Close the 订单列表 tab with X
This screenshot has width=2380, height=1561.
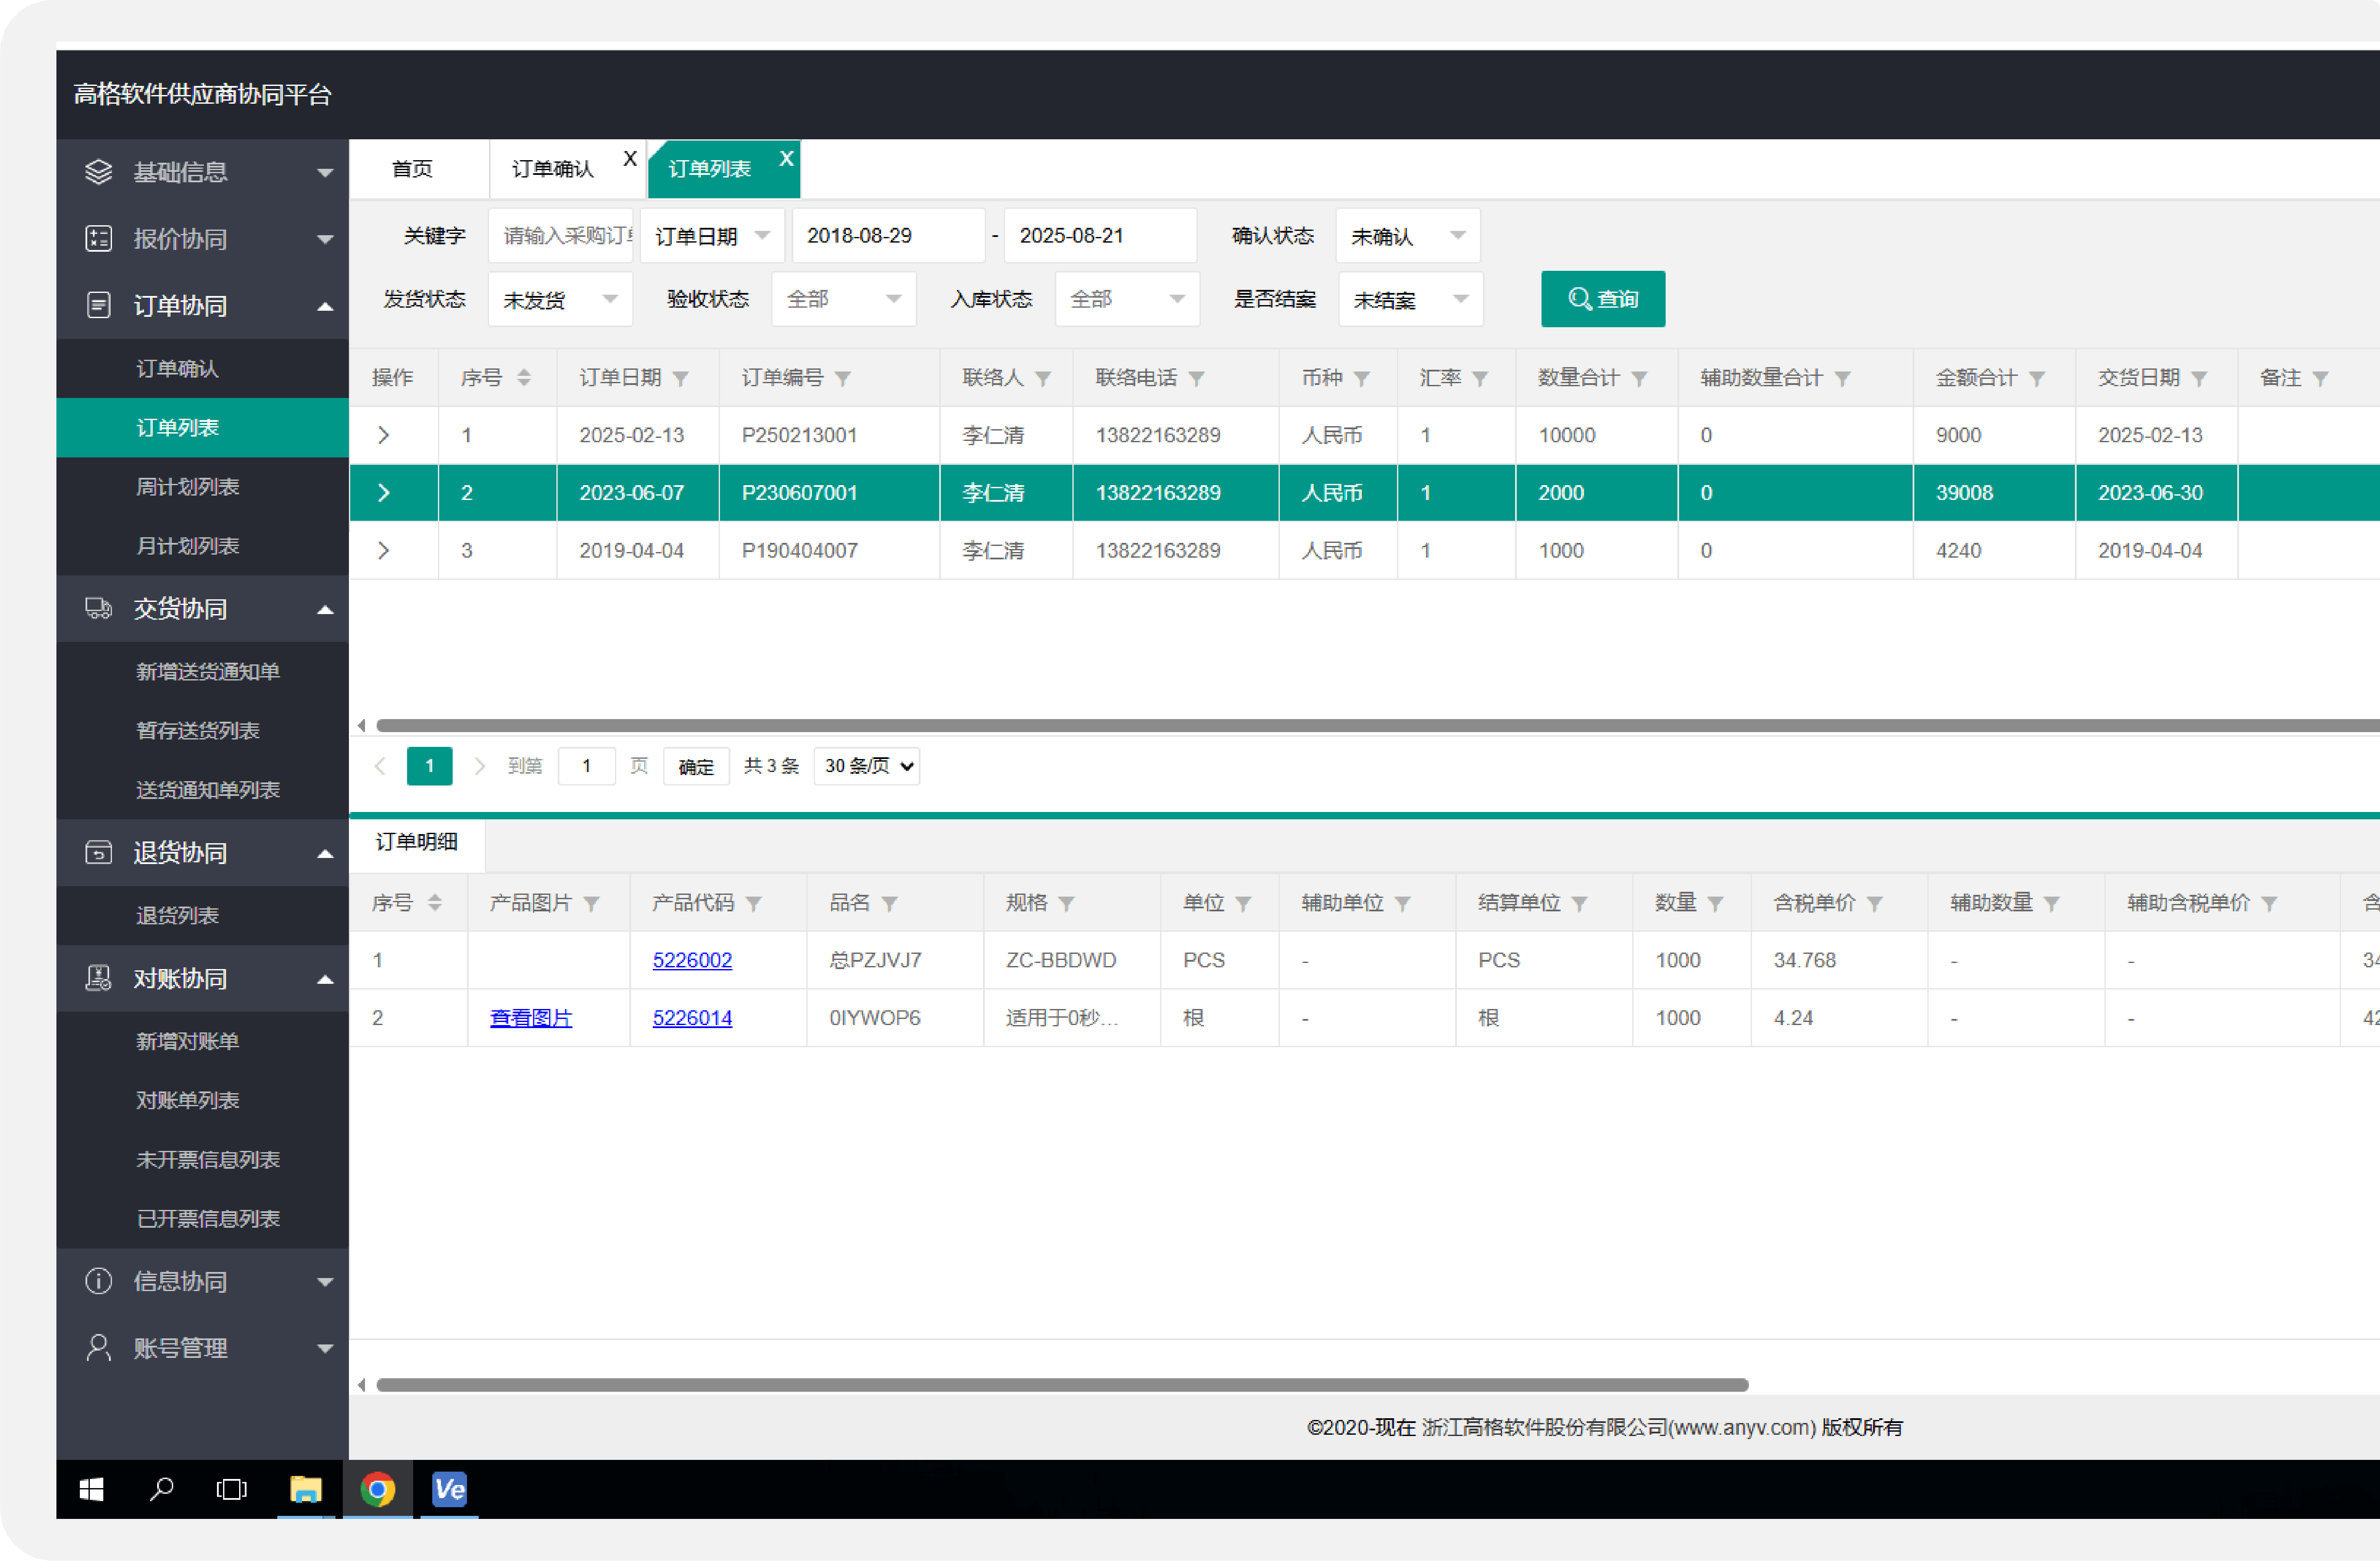786,159
